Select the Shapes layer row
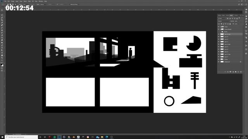248x139 pixels. [x=230, y=59]
